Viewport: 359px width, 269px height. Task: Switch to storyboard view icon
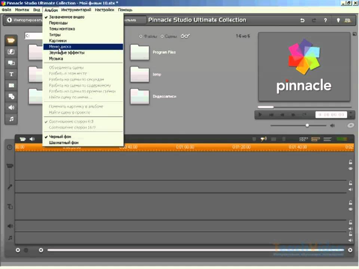click(x=304, y=139)
